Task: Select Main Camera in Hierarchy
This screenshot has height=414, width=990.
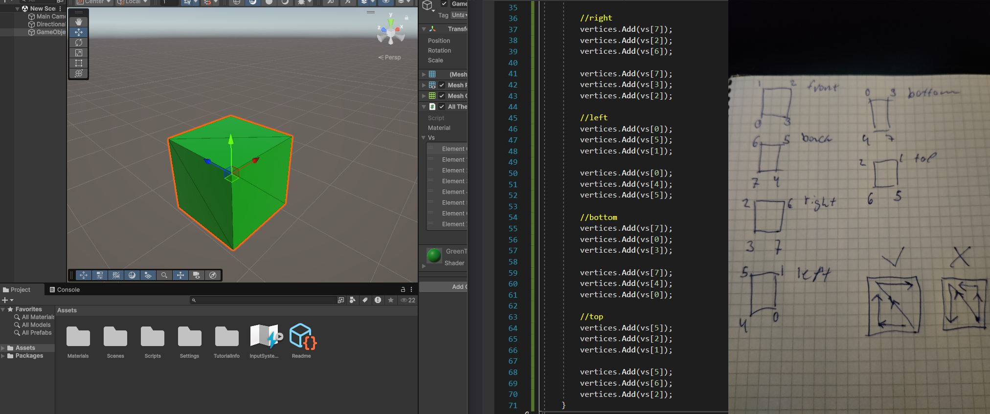Action: [47, 16]
